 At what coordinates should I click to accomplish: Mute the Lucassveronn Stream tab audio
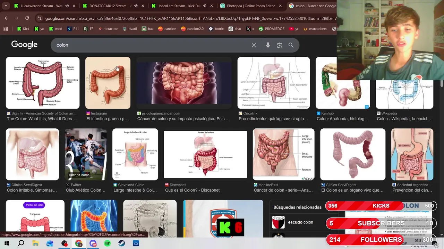pyautogui.click(x=67, y=6)
